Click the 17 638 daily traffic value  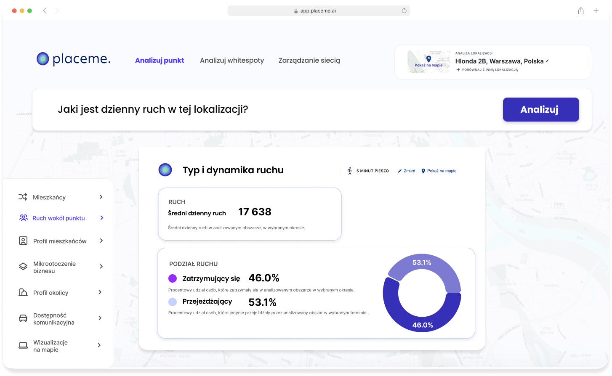255,212
